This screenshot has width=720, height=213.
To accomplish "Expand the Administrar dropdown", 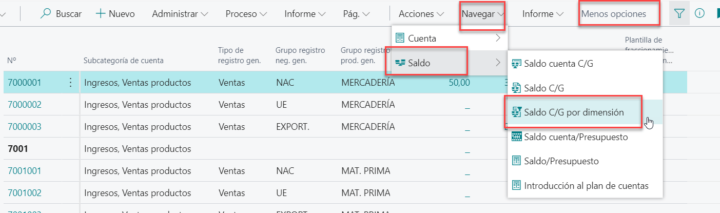I will pos(180,14).
